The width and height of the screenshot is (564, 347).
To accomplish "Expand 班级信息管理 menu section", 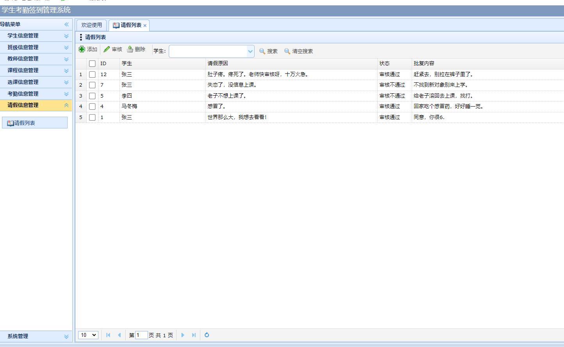I will coord(66,48).
